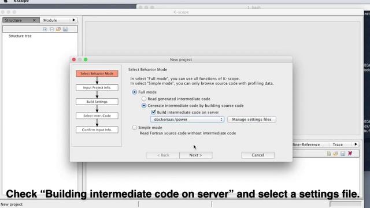Viewport: 370px width, 208px height.
Task: Click the K-scope main window title bar
Action: pyautogui.click(x=181, y=12)
